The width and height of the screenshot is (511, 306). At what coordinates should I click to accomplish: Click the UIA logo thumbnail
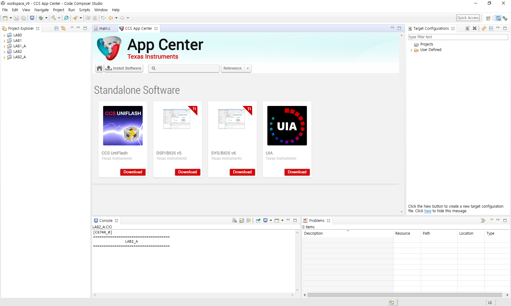287,126
